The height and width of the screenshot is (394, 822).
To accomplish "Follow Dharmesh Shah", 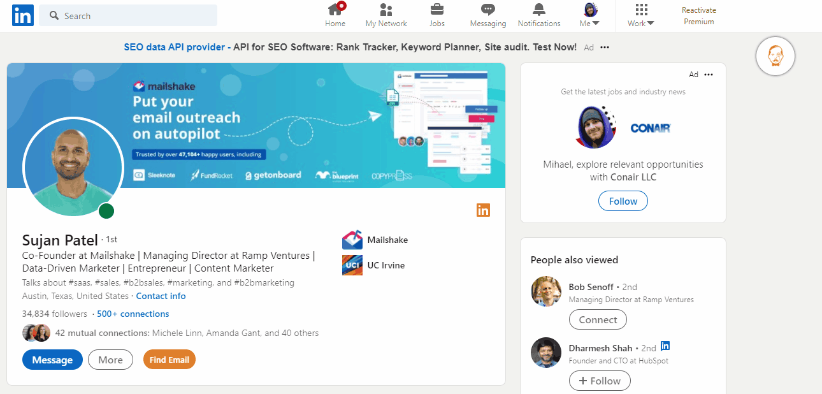I will 600,381.
